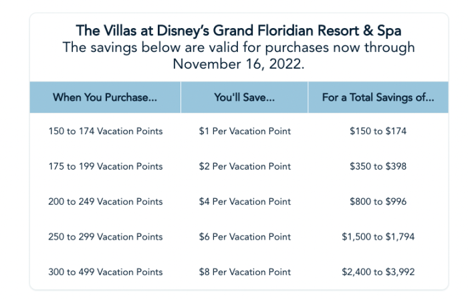The height and width of the screenshot is (299, 468).
Task: Click the $8 Per Vacation Point cell
Action: click(x=245, y=272)
